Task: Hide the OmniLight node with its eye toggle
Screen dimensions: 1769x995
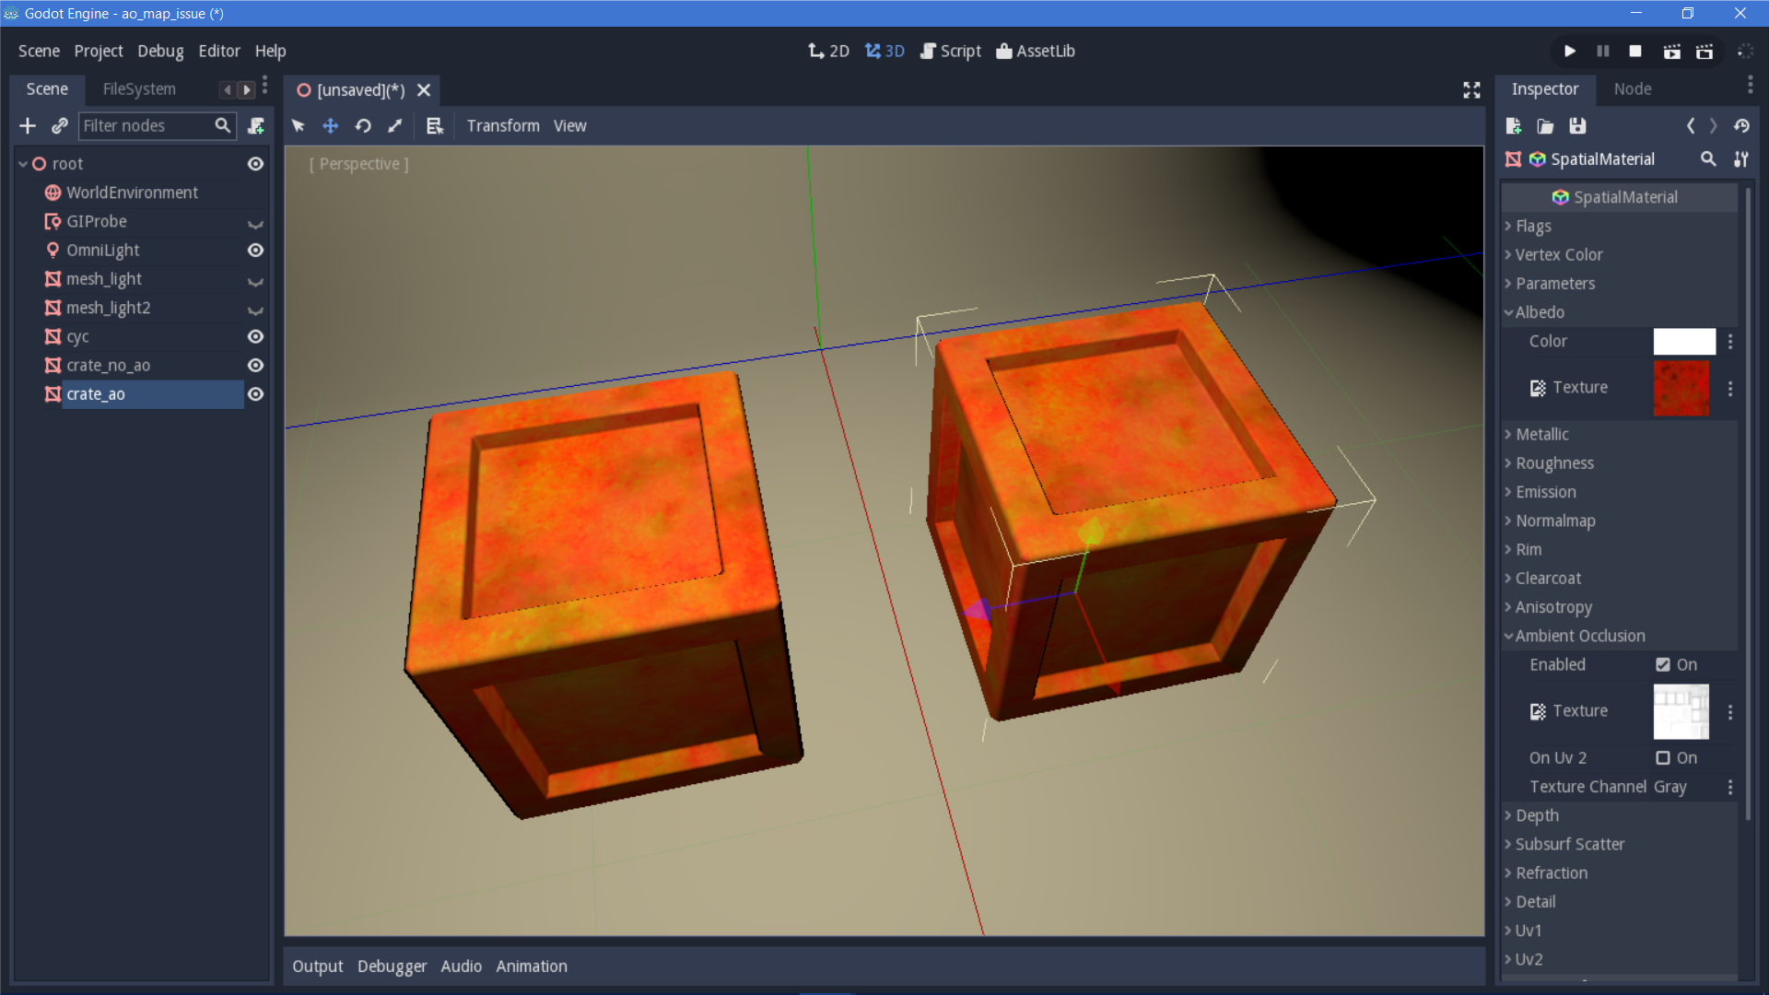Action: (255, 250)
